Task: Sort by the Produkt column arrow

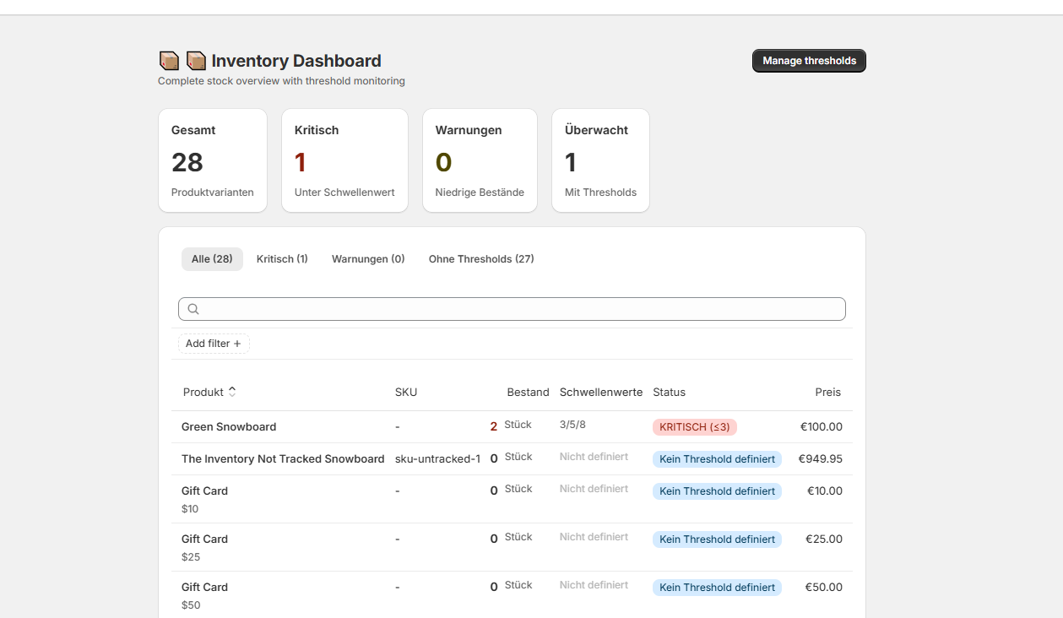Action: (232, 392)
